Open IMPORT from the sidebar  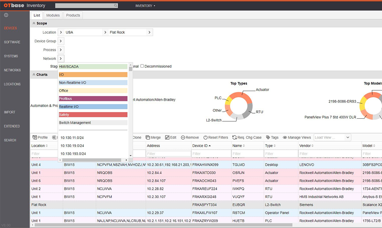pos(9,112)
